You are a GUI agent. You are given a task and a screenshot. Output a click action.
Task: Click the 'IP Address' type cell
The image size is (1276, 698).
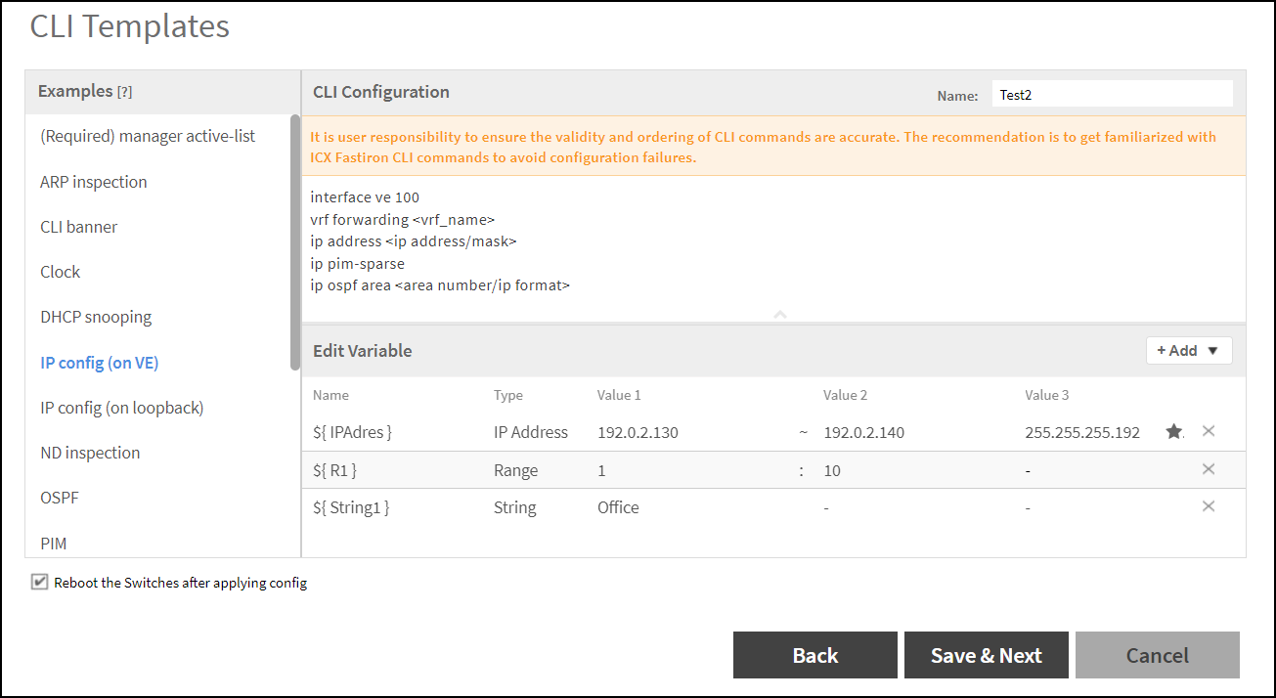531,432
